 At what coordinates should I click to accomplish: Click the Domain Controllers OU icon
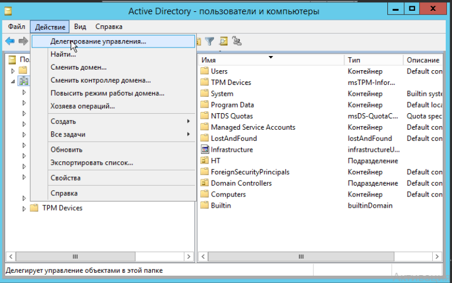(x=205, y=183)
